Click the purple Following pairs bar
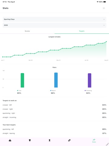Viewport: 109px width, 146px height. tap(90, 80)
